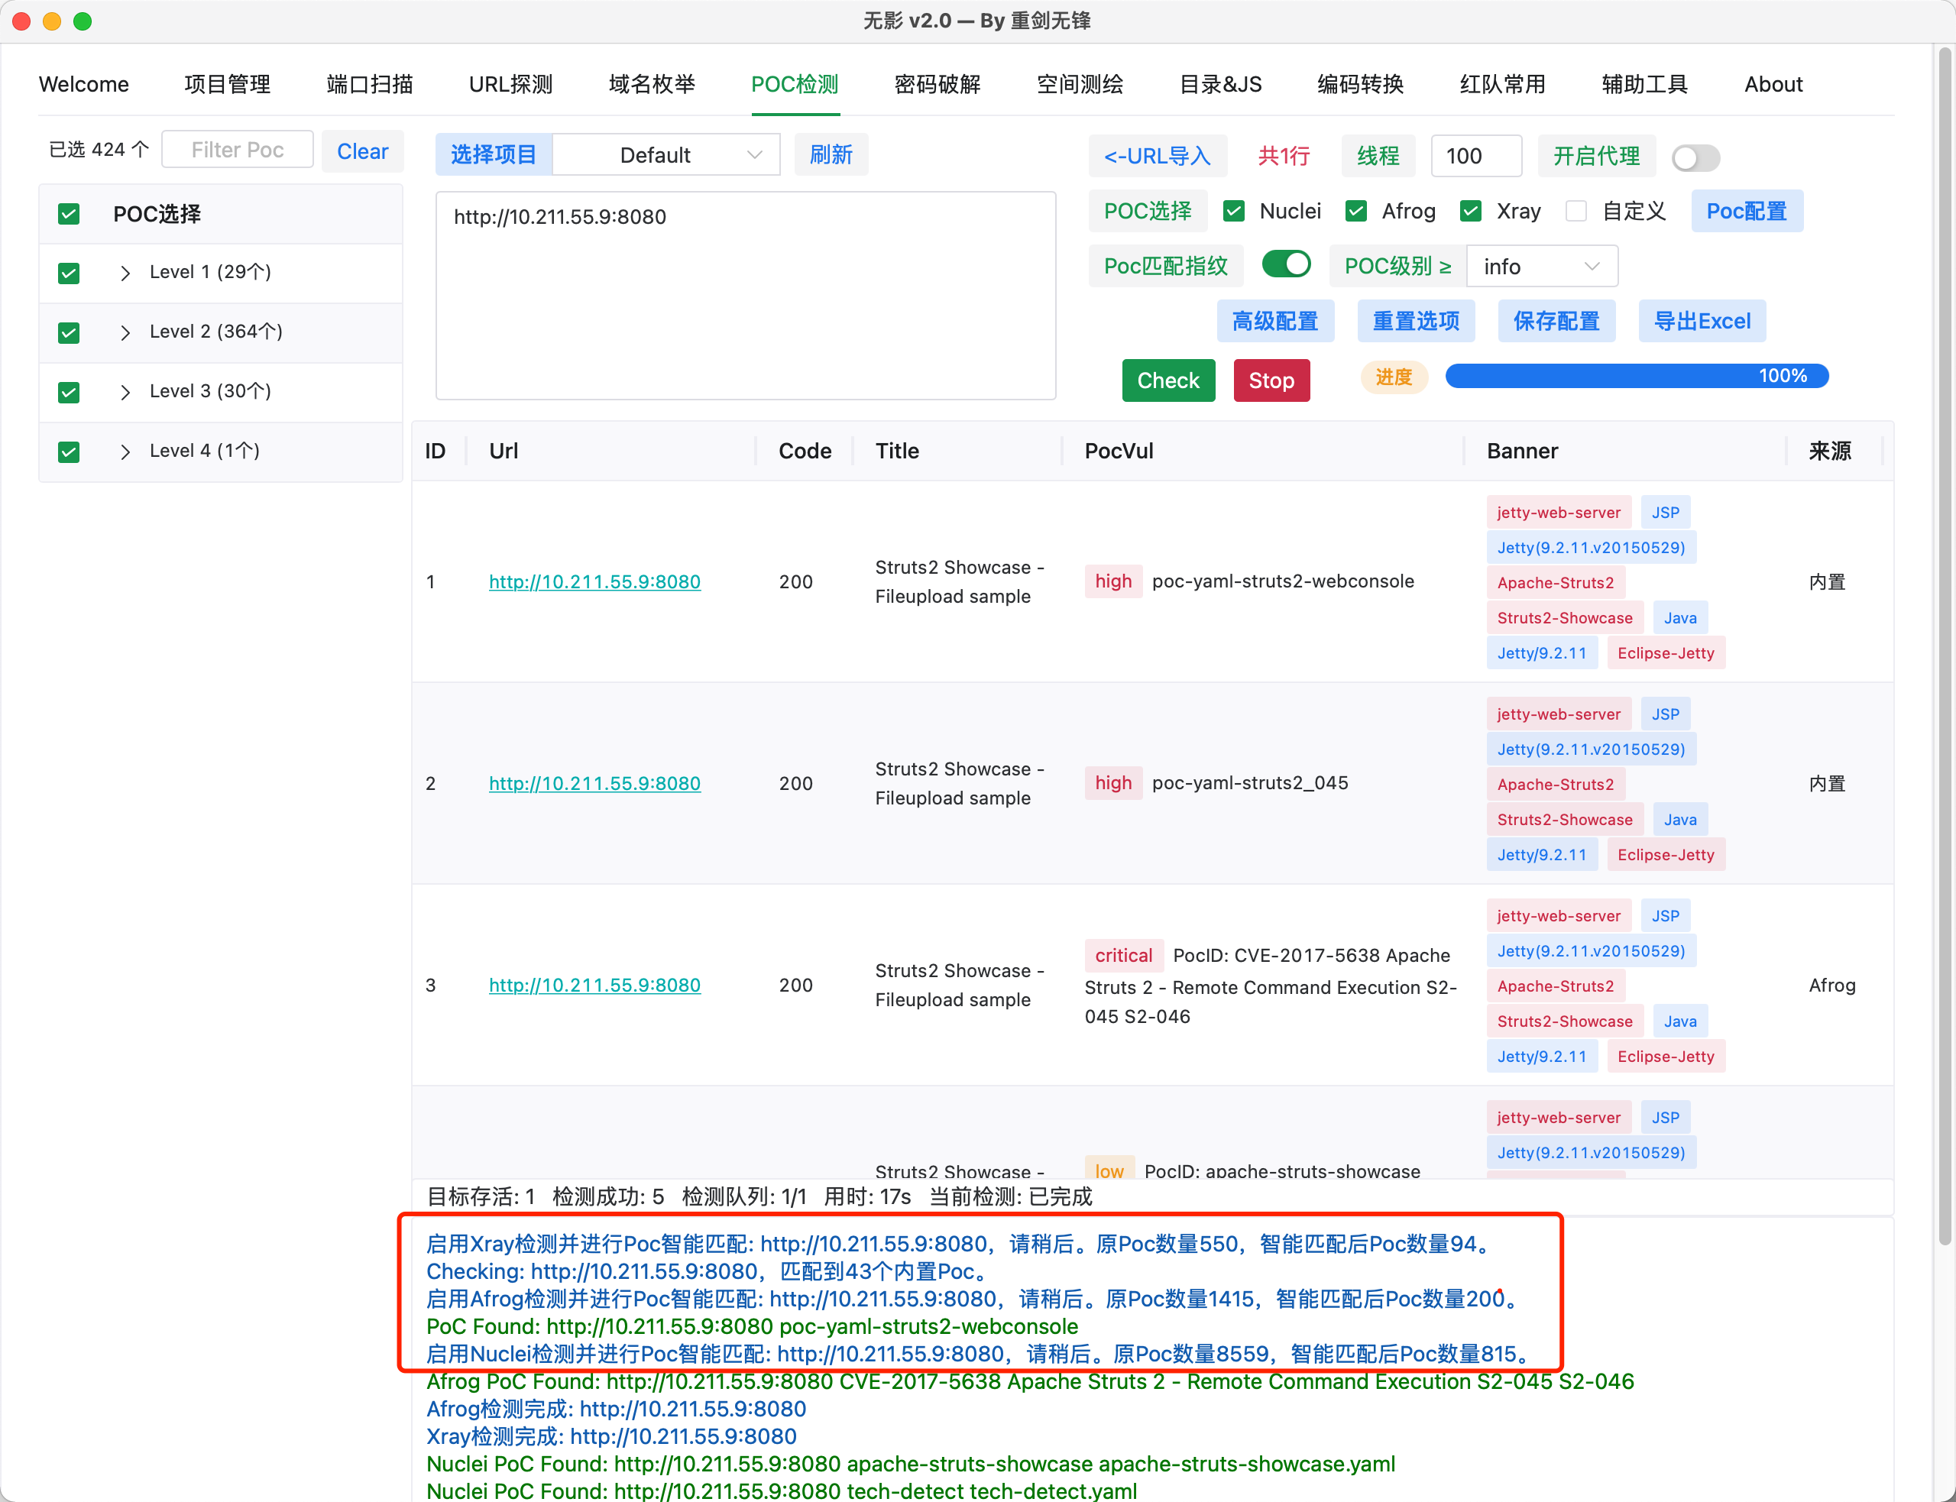The width and height of the screenshot is (1956, 1502).
Task: Open the POC level info dropdown
Action: click(1541, 267)
